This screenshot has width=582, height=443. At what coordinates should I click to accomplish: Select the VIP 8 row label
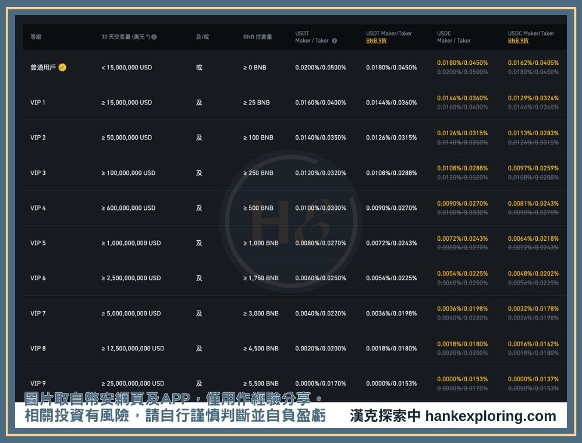point(38,348)
